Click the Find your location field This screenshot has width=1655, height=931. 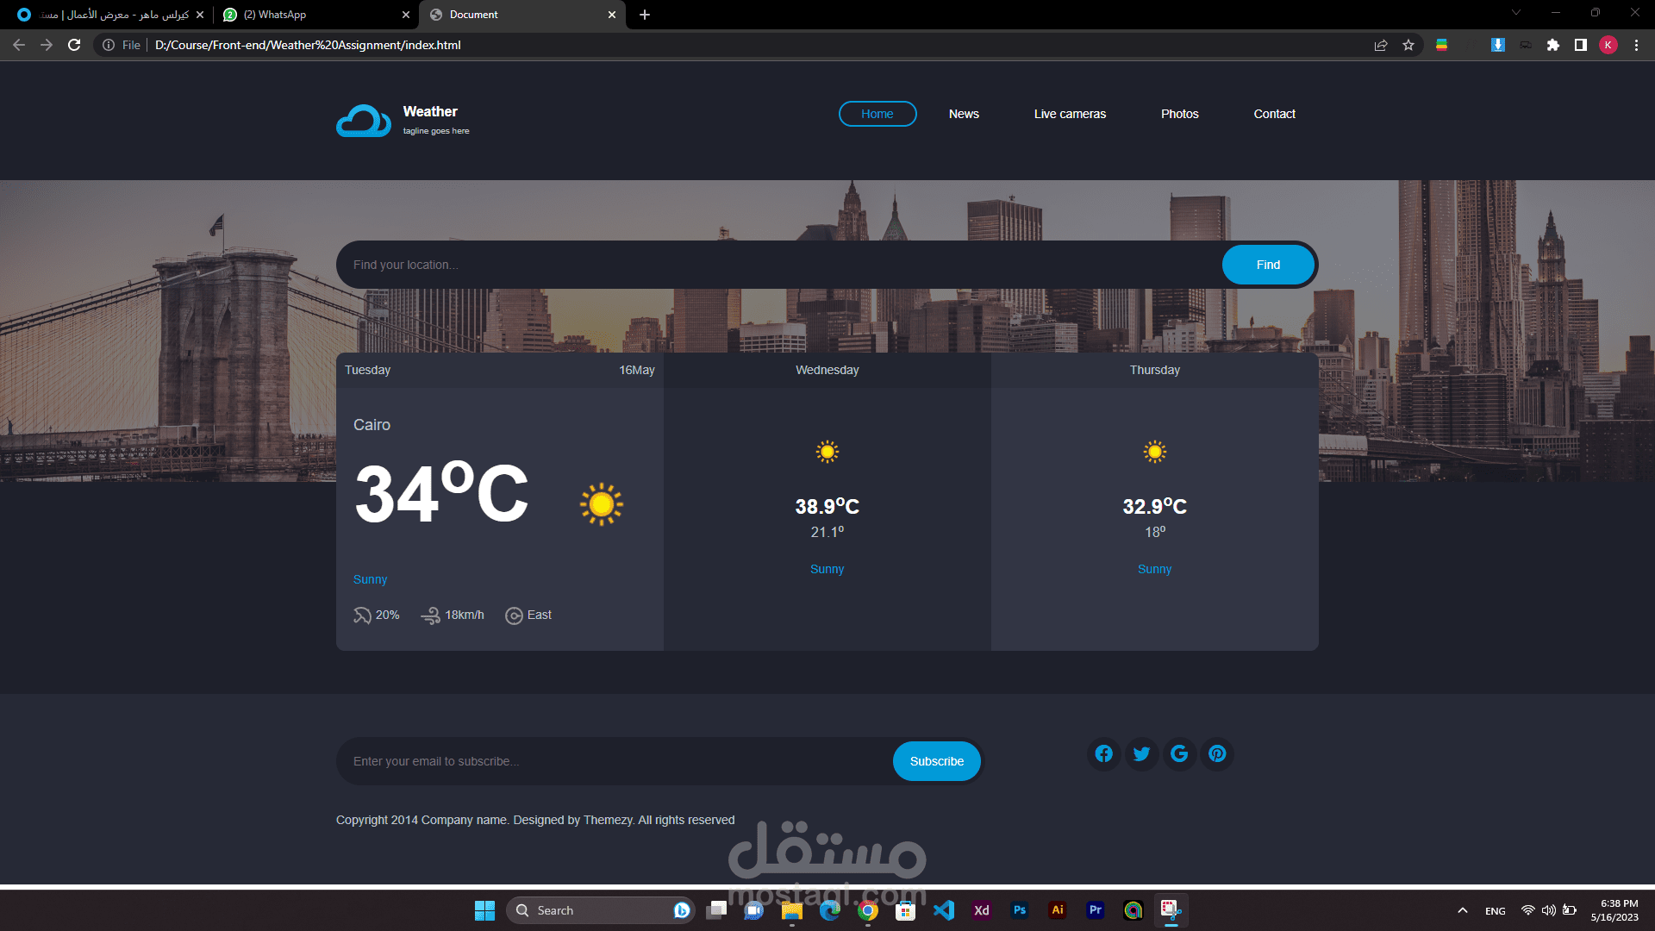(778, 265)
